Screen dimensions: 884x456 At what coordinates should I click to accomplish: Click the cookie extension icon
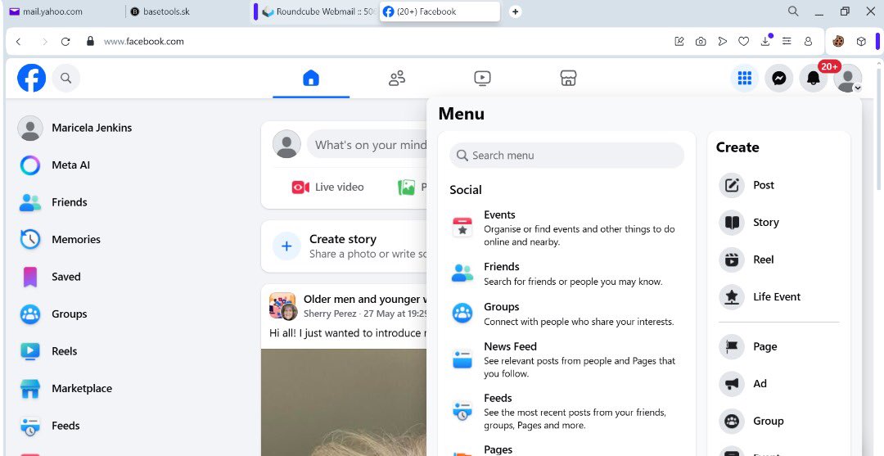tap(838, 41)
